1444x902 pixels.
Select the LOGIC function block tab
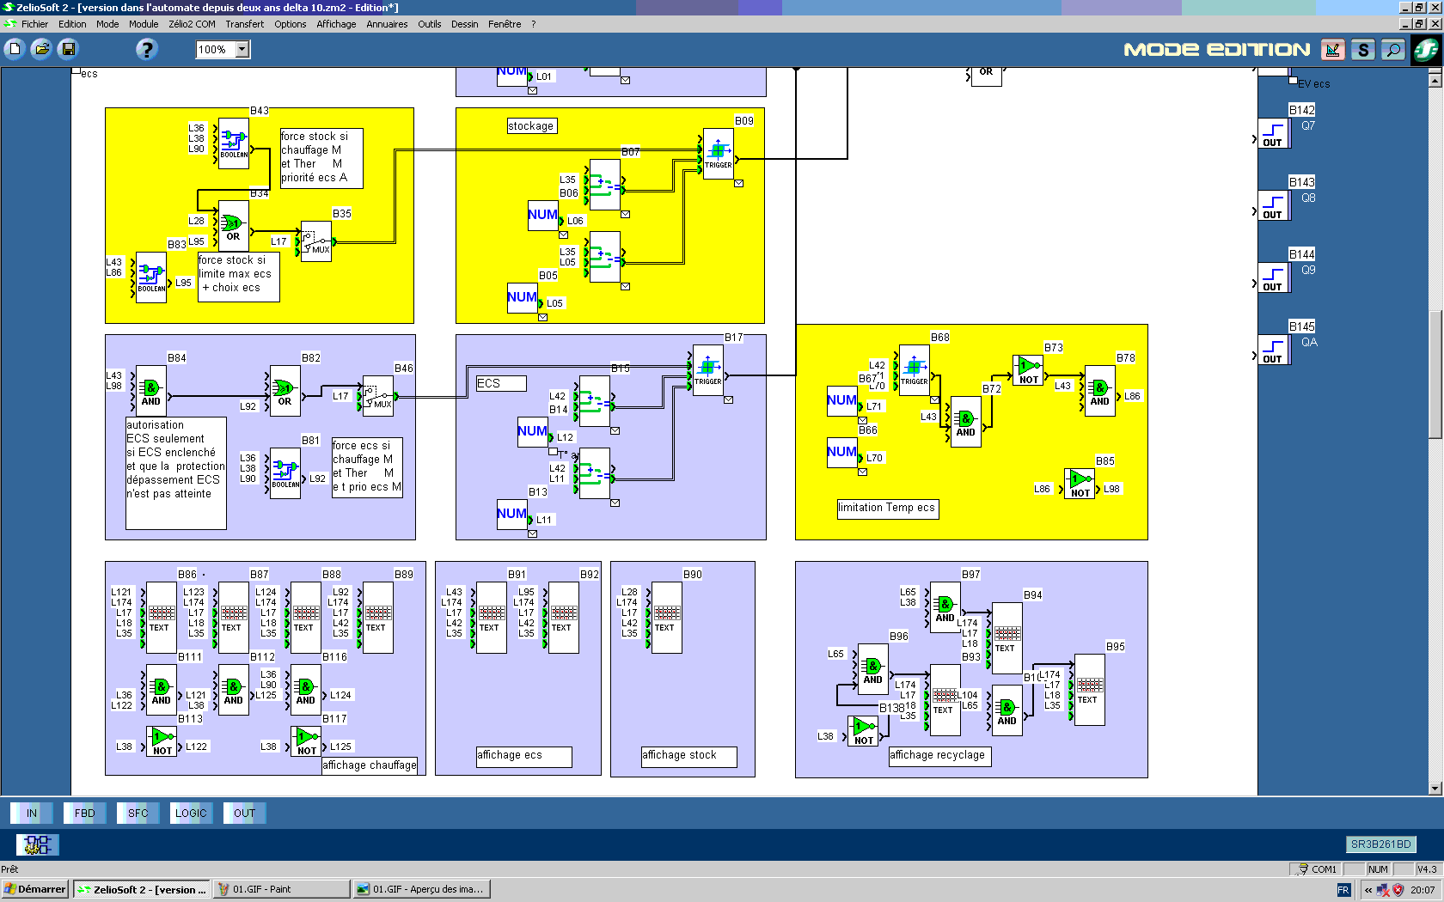tap(191, 813)
